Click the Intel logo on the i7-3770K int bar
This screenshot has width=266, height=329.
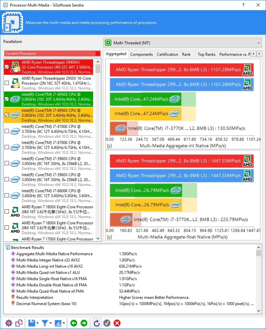coord(121,128)
